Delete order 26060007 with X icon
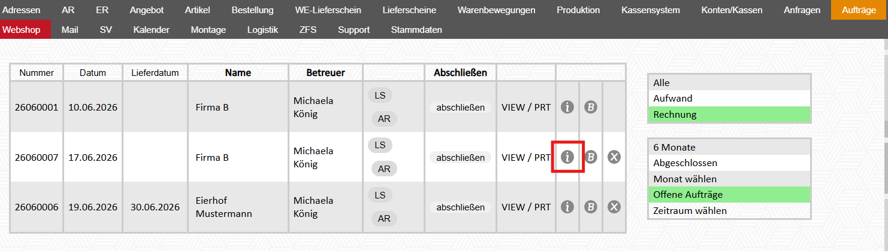 coord(614,157)
